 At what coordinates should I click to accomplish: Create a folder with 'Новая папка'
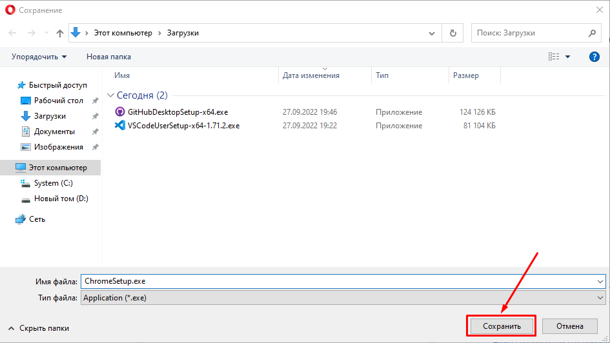point(108,57)
